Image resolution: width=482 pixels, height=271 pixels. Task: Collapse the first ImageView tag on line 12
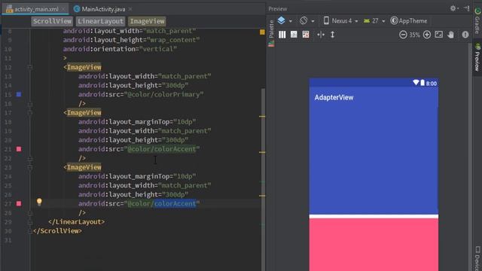pos(30,67)
